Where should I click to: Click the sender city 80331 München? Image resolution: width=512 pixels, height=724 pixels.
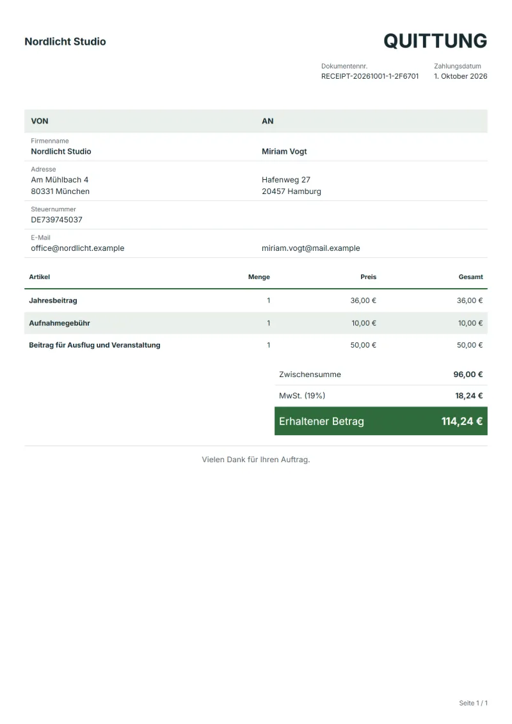click(x=60, y=191)
